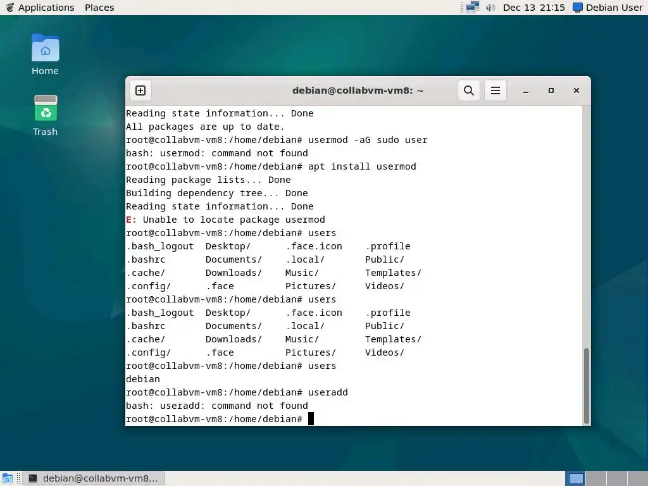Click the terminal scrollbar thumb

tap(586, 386)
